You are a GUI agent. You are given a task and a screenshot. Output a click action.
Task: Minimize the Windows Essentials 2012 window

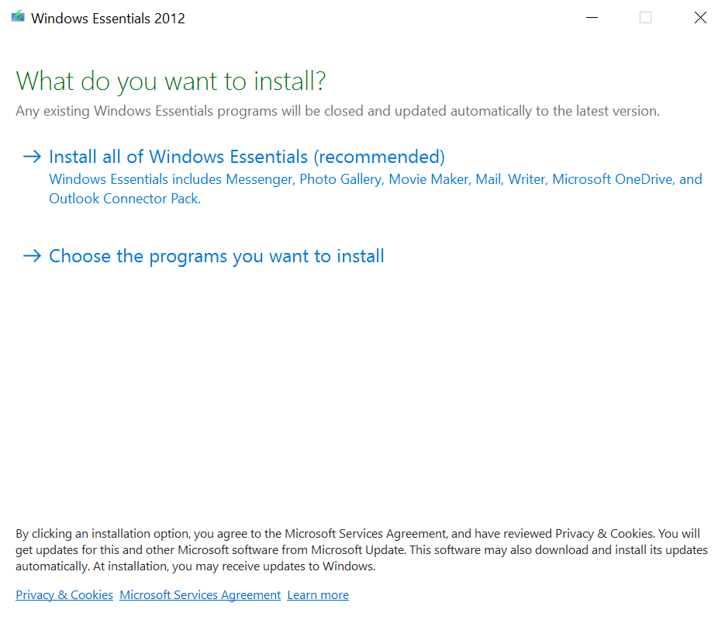(592, 18)
